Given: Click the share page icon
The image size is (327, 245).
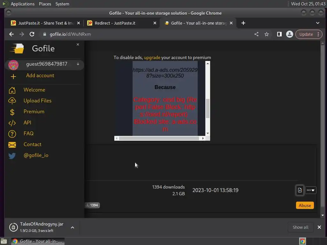Looking at the screenshot, I should 256,34.
